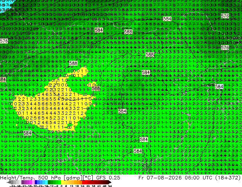Click the gray left arrow end of the color scale
The image size is (242, 187).
(x=8, y=182)
